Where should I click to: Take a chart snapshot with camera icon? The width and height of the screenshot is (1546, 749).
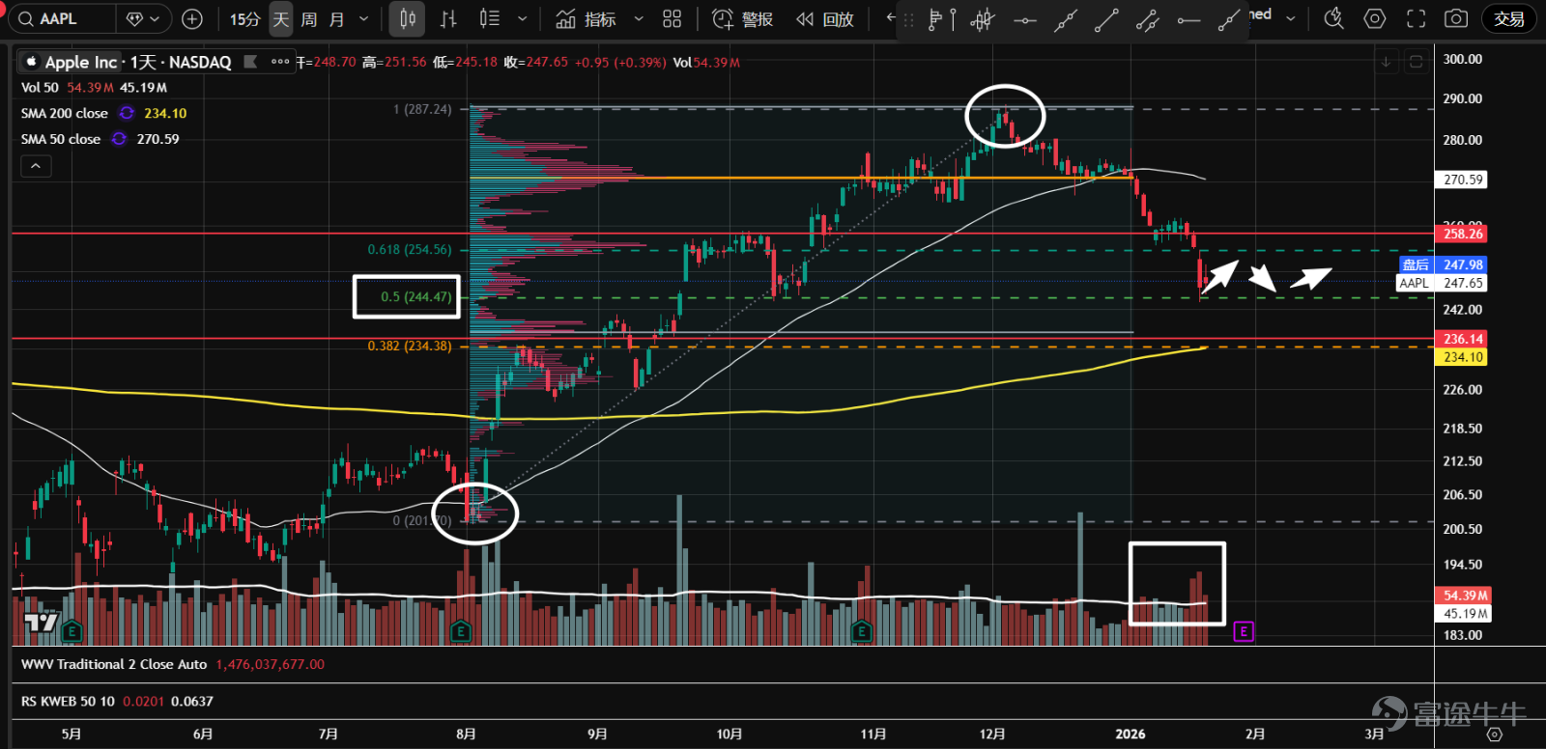pos(1456,18)
